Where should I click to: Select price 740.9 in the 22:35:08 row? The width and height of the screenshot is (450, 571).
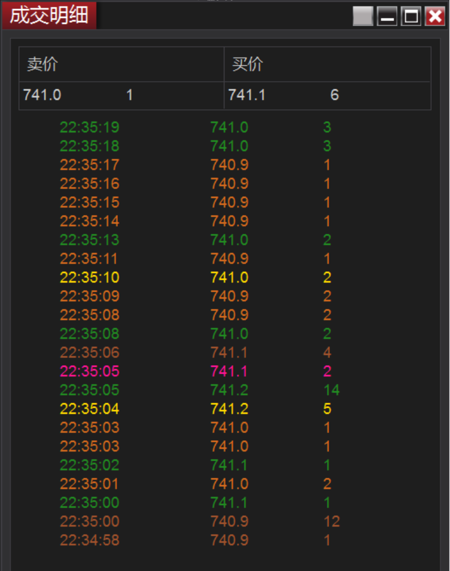tap(230, 315)
